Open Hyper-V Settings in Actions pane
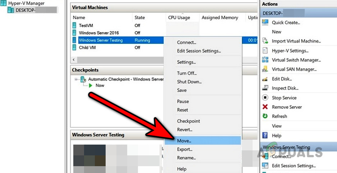This screenshot has width=337, height=173. tap(290, 51)
